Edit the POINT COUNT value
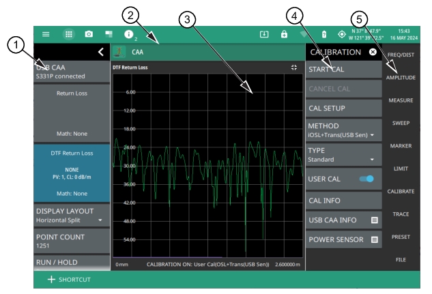The height and width of the screenshot is (294, 432). tap(71, 241)
